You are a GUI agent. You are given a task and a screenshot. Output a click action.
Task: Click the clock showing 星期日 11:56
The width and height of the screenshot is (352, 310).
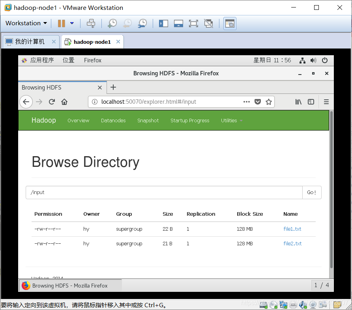pos(272,60)
